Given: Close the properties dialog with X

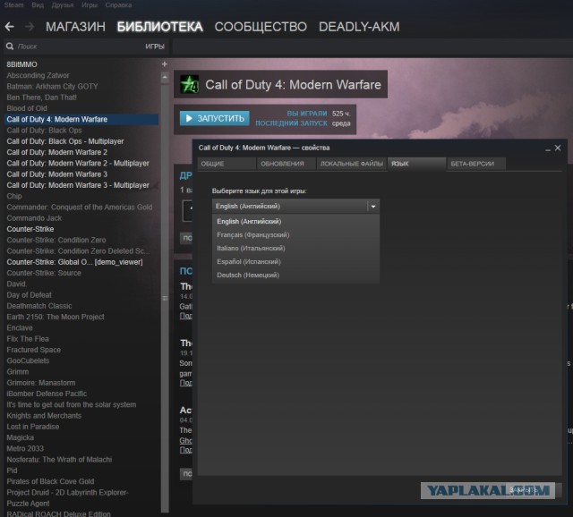Looking at the screenshot, I should click(558, 148).
